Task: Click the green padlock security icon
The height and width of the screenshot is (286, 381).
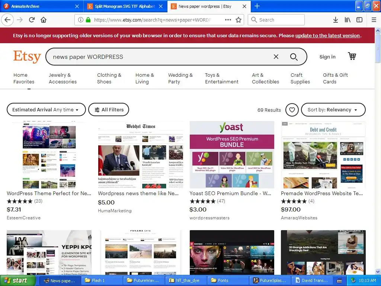Action: [x=88, y=20]
